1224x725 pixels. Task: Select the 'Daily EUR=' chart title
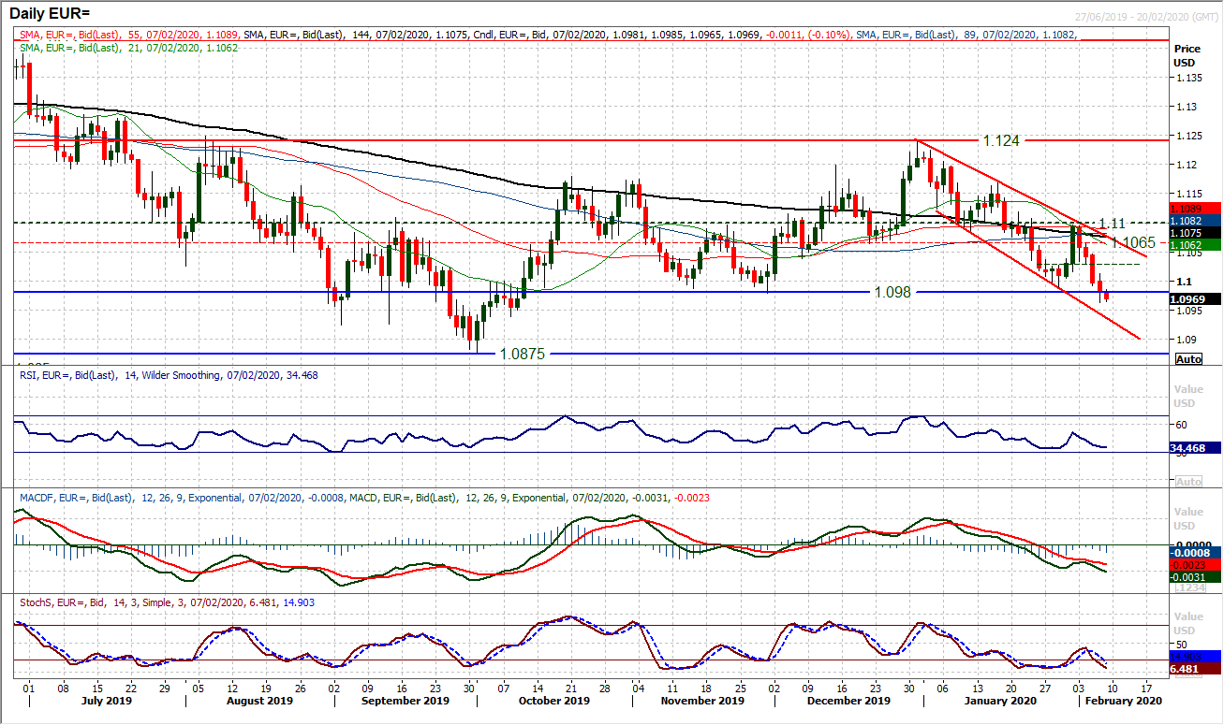[x=52, y=15]
